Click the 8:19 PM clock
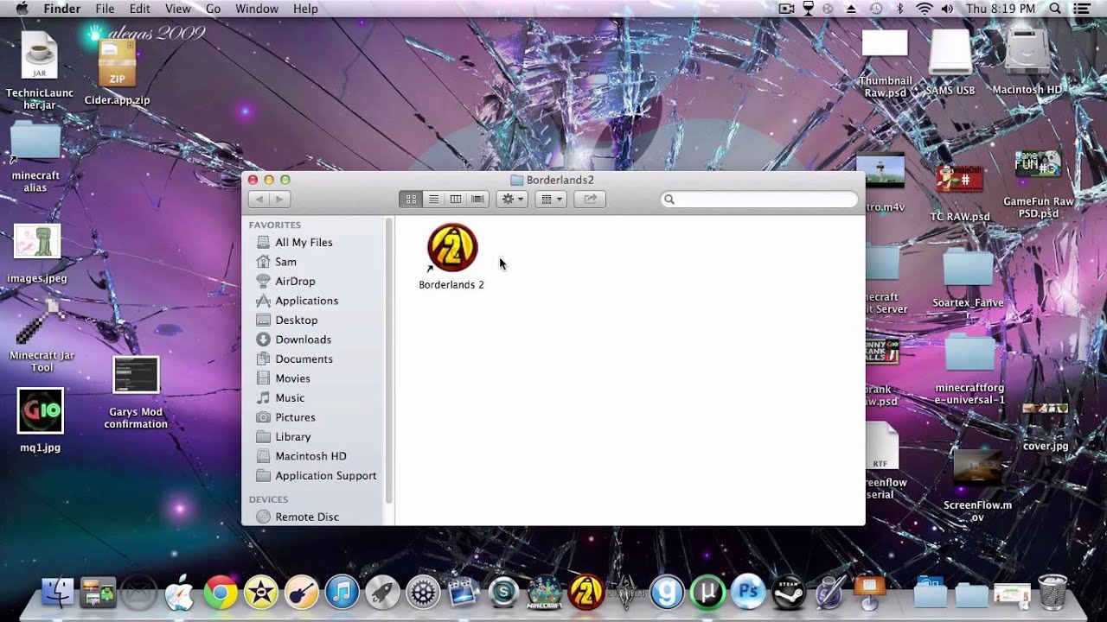Image resolution: width=1107 pixels, height=622 pixels. tap(1000, 9)
